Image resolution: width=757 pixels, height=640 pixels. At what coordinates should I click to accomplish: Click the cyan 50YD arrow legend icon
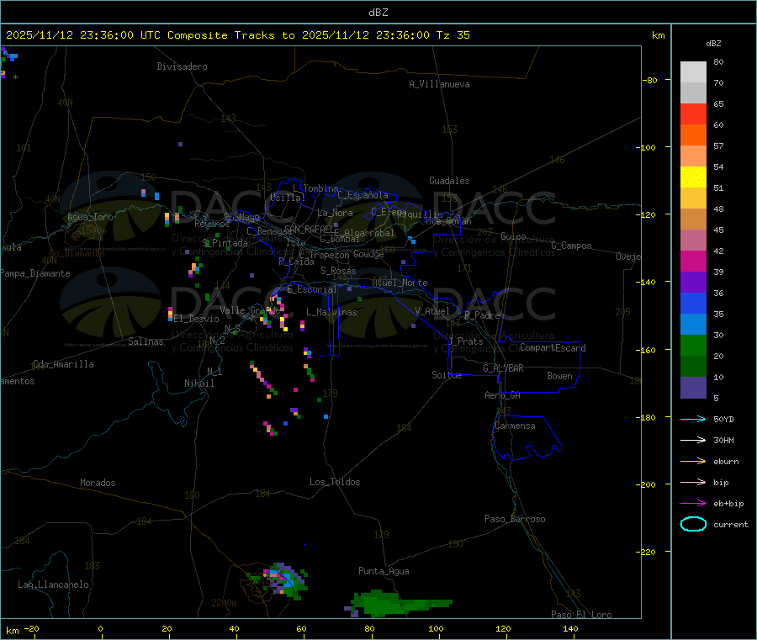[x=693, y=419]
